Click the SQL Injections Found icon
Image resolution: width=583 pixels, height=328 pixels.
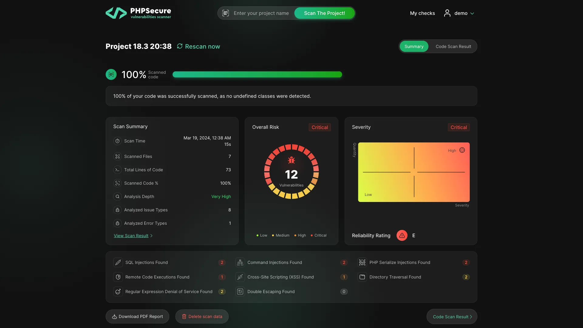click(118, 262)
